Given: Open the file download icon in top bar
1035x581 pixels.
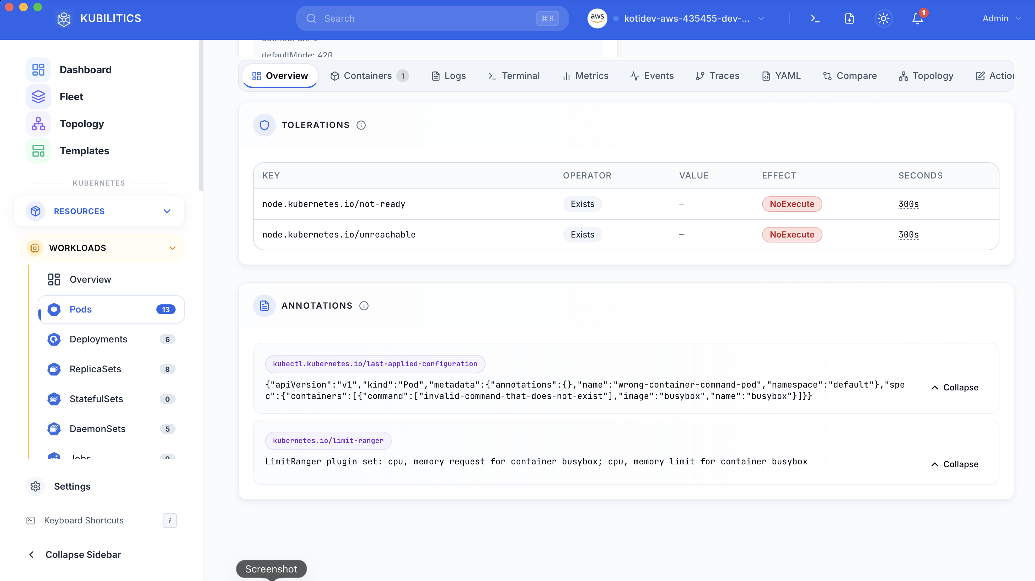Looking at the screenshot, I should coord(849,18).
